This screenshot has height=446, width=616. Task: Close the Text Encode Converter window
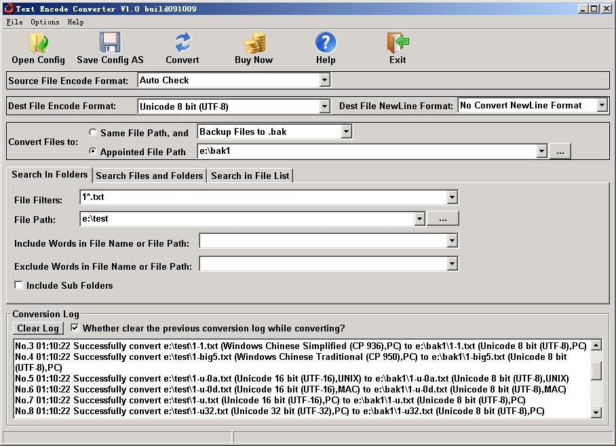point(606,9)
